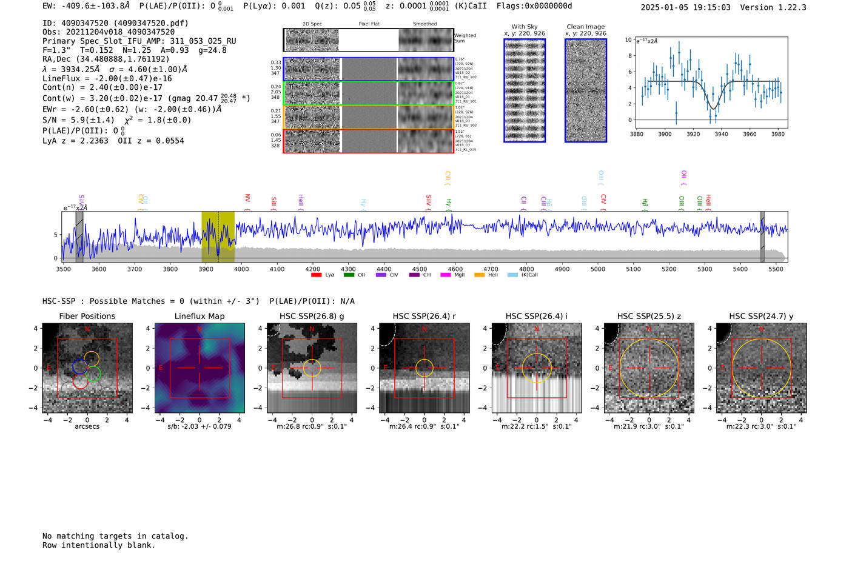Select the Weighted Sum 2D spectrum row
The image size is (849, 578).
[369, 40]
